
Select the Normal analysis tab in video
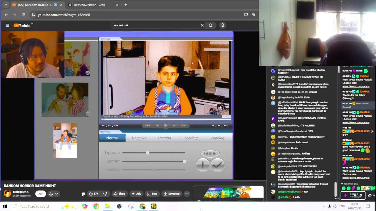pos(112,138)
